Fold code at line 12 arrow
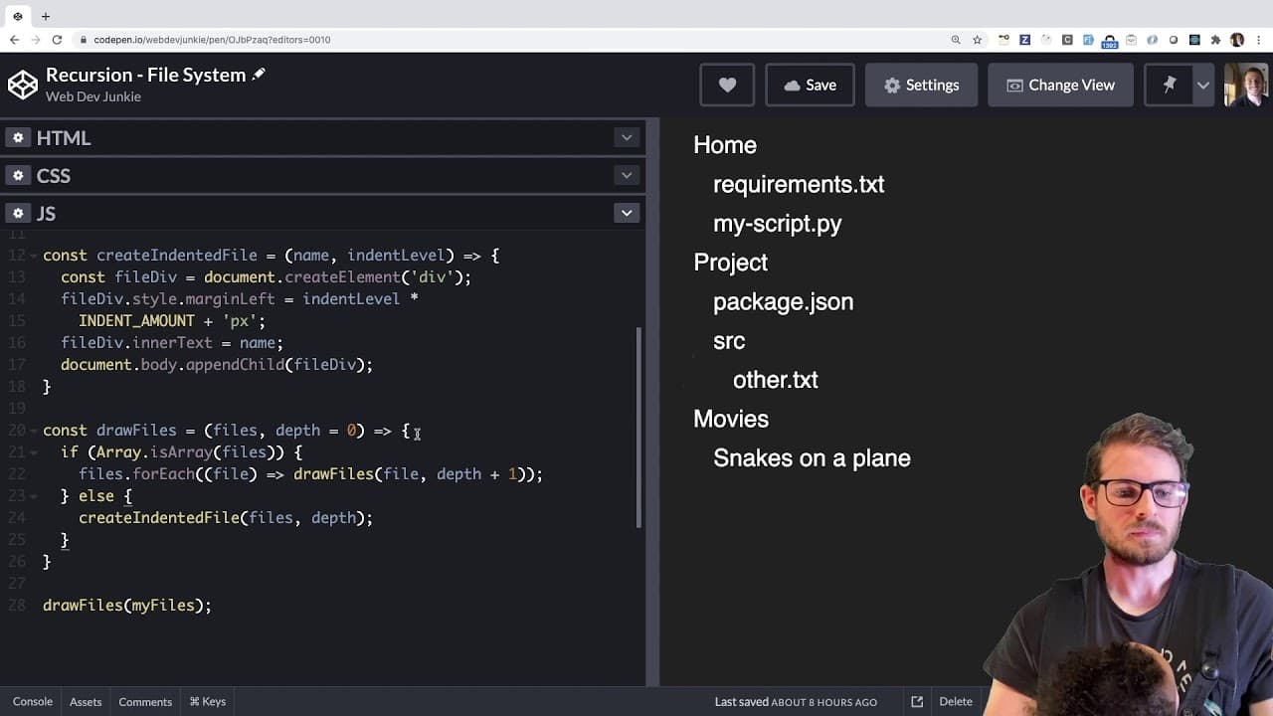Image resolution: width=1273 pixels, height=716 pixels. pos(34,256)
